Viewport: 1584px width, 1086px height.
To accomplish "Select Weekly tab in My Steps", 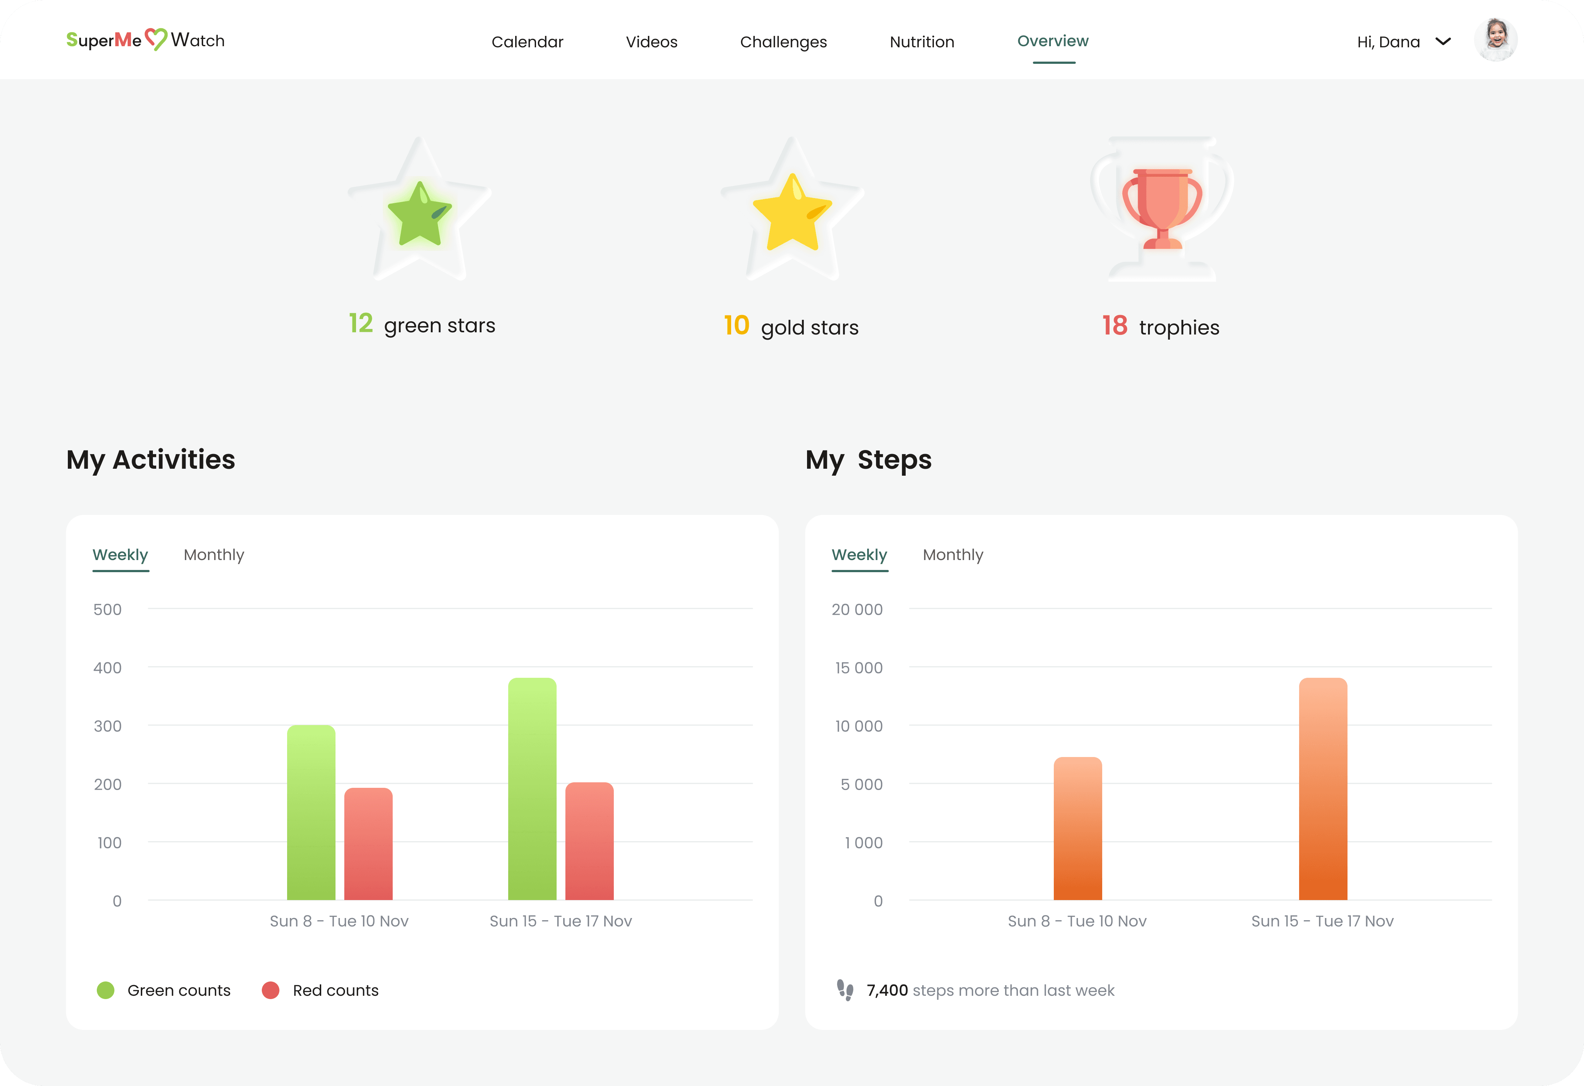I will point(859,555).
